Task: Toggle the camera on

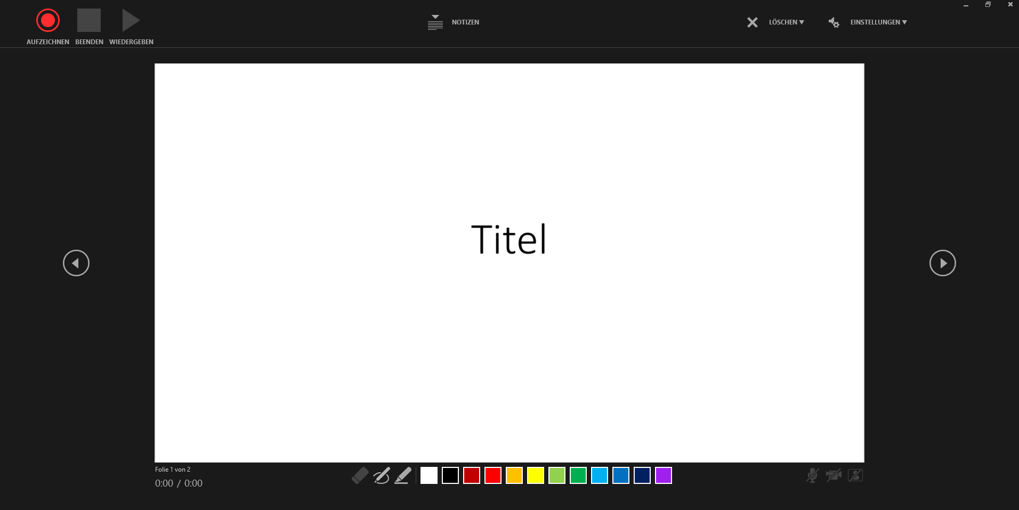Action: (834, 475)
